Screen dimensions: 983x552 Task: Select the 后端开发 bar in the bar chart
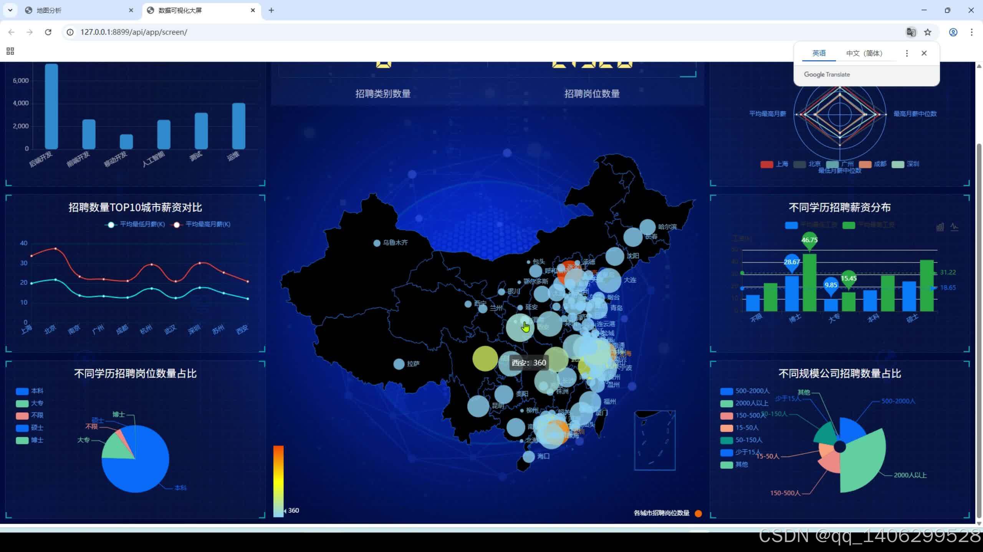[51, 106]
